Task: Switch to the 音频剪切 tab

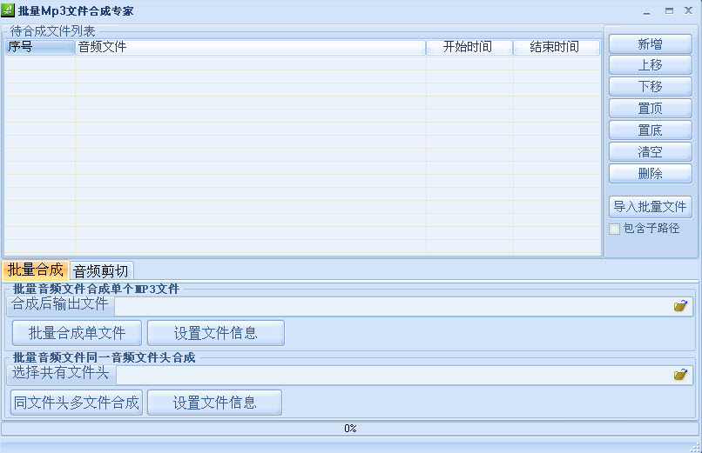Action: 101,270
